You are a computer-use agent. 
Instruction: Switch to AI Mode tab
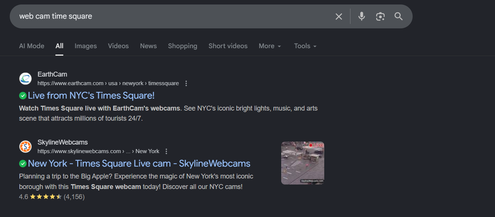(31, 46)
